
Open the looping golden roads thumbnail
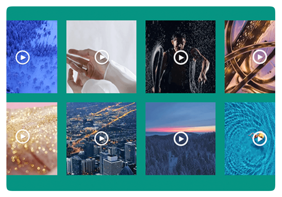coord(250,57)
